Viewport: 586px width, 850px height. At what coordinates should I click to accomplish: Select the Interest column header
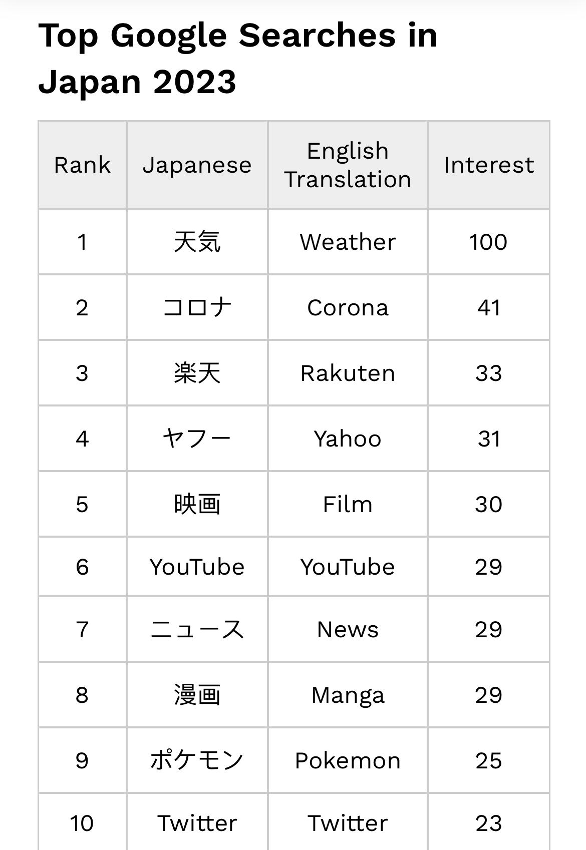pos(488,165)
